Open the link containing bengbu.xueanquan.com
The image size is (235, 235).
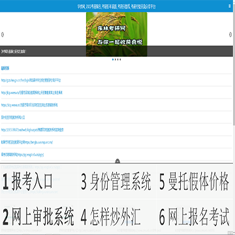pos(27,142)
